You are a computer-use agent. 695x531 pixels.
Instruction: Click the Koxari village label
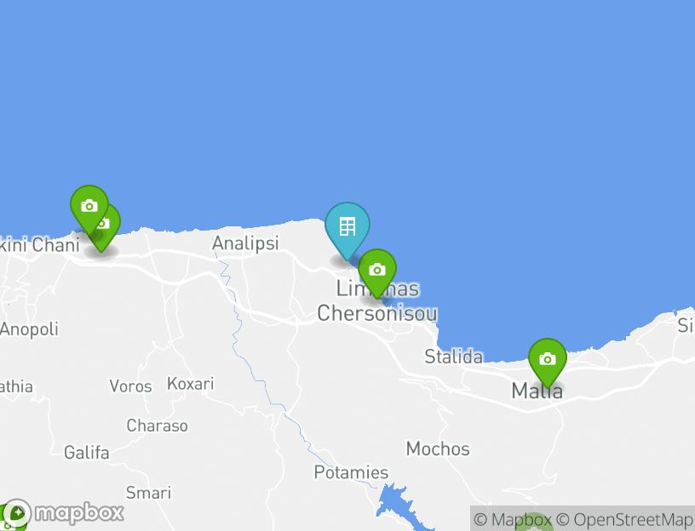pos(191,384)
